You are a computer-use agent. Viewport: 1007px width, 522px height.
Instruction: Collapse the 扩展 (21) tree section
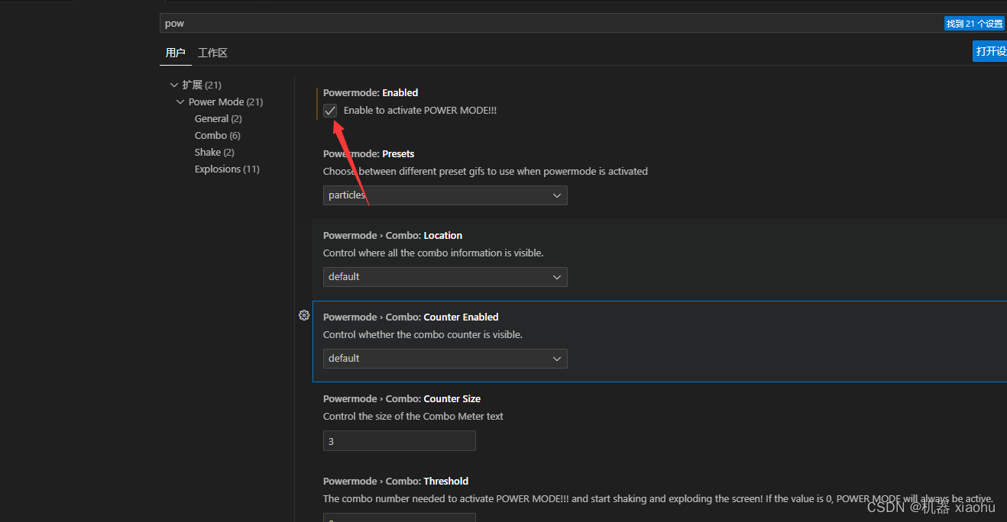[174, 85]
